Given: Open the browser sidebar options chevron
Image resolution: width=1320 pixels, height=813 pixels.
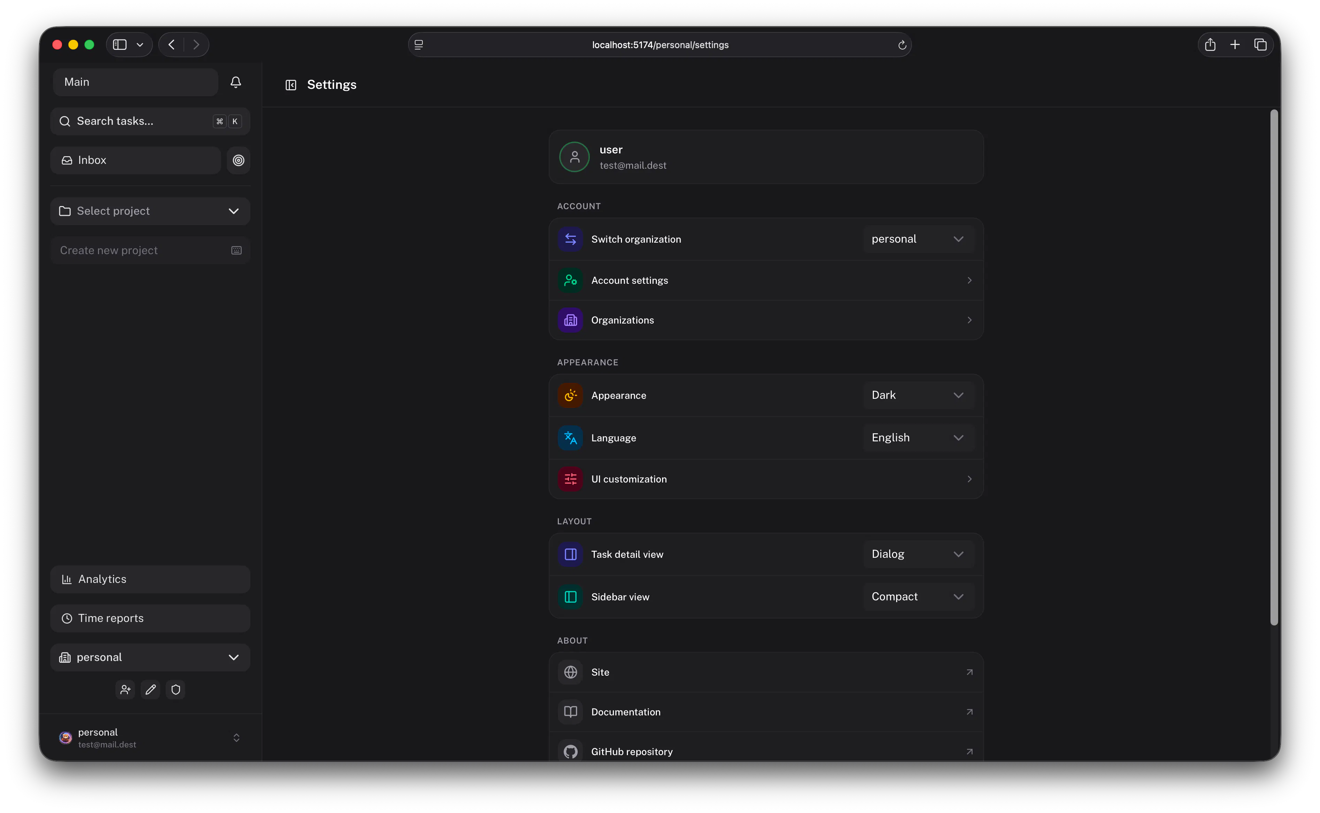Looking at the screenshot, I should [x=140, y=45].
